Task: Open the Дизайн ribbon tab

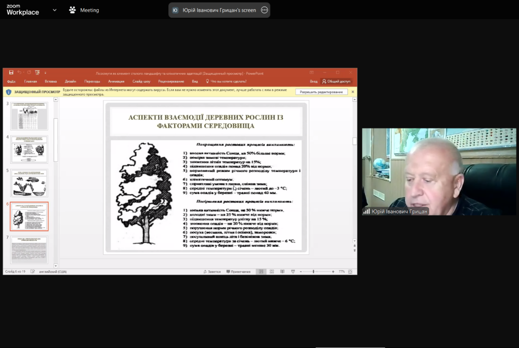Action: click(x=70, y=81)
